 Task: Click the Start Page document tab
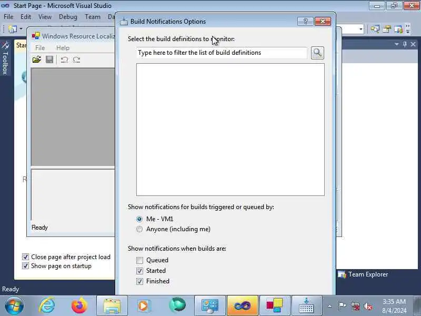(x=21, y=45)
